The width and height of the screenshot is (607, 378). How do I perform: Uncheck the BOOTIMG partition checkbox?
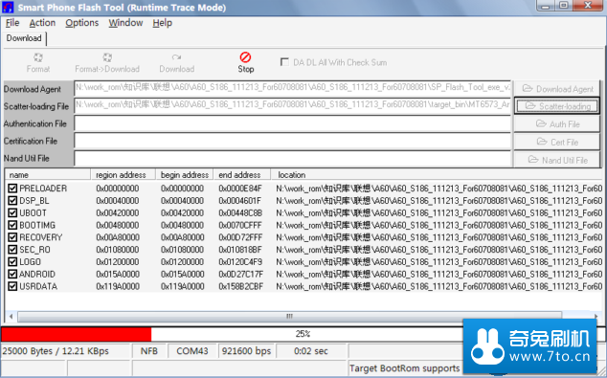tap(12, 225)
